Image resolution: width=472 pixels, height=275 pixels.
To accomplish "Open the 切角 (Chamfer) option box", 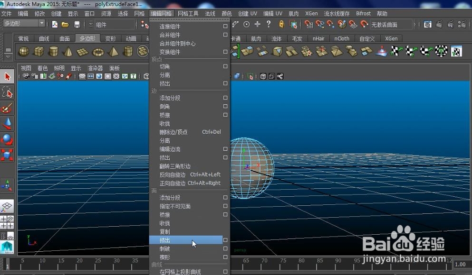I will (225, 66).
